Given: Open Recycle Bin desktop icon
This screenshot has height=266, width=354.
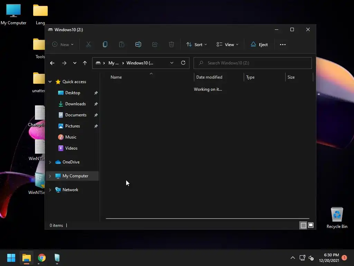Looking at the screenshot, I should [337, 218].
